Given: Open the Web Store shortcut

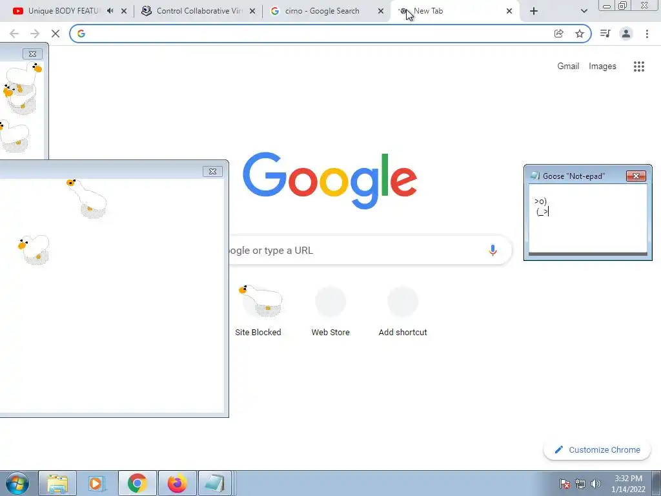Looking at the screenshot, I should coord(330,311).
